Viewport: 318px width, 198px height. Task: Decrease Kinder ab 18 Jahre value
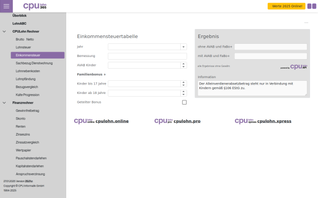183,95
